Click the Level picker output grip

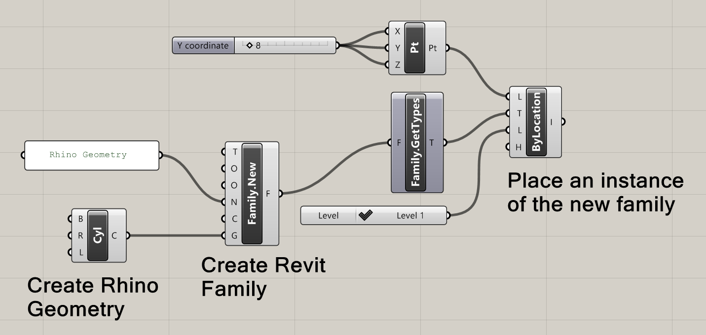(448, 215)
